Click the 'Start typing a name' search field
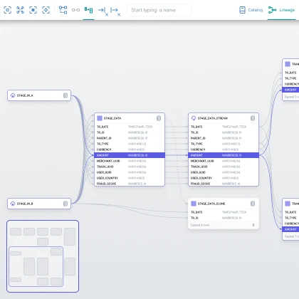Screen dimensions: 299x299 tap(159, 10)
